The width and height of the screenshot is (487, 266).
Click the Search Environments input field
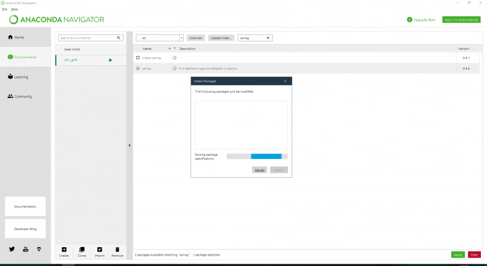(x=86, y=38)
